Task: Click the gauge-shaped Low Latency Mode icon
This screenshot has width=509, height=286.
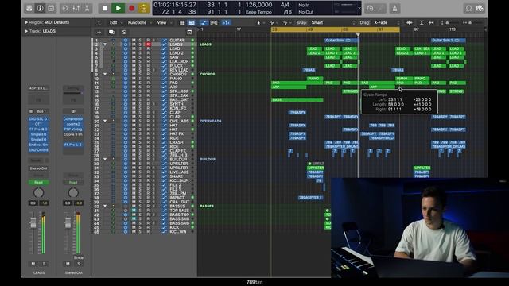Action: [x=370, y=8]
